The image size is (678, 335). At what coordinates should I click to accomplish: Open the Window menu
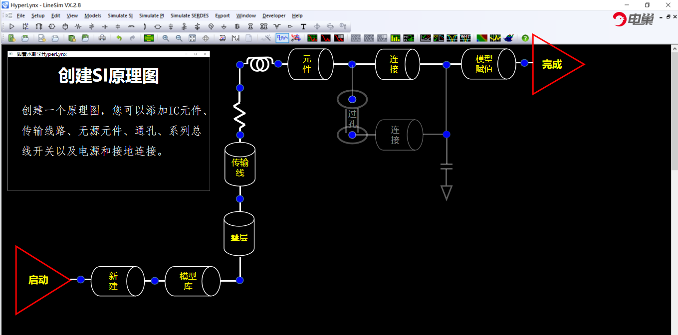(x=246, y=16)
